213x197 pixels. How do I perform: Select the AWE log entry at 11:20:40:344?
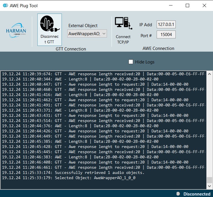[x=80, y=79]
